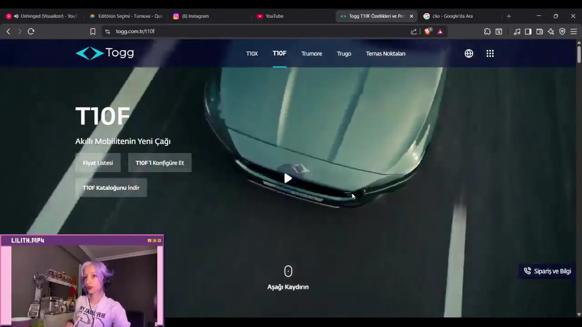This screenshot has height=327, width=582.
Task: Click the Akıllı Mobilitenin Yeni Çağı text
Action: (x=123, y=141)
